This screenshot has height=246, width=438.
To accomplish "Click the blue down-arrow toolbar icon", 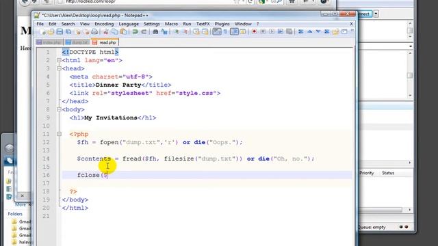I will point(318,32).
